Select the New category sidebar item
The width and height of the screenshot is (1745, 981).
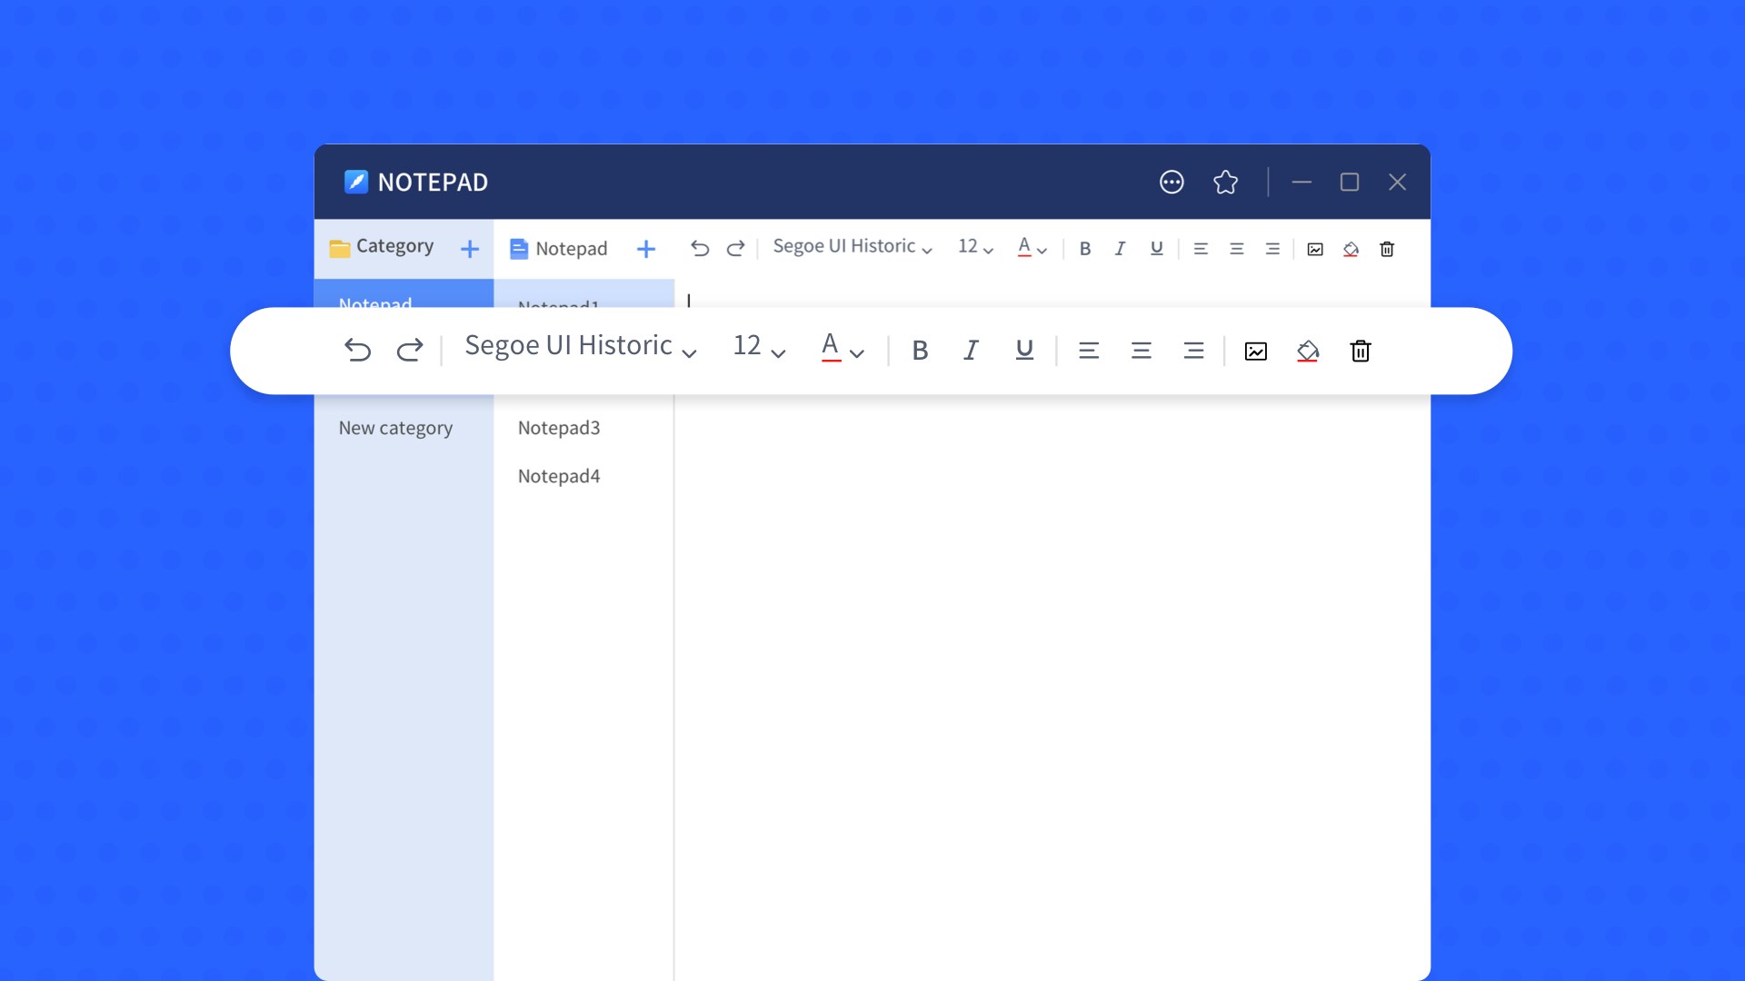click(x=395, y=428)
